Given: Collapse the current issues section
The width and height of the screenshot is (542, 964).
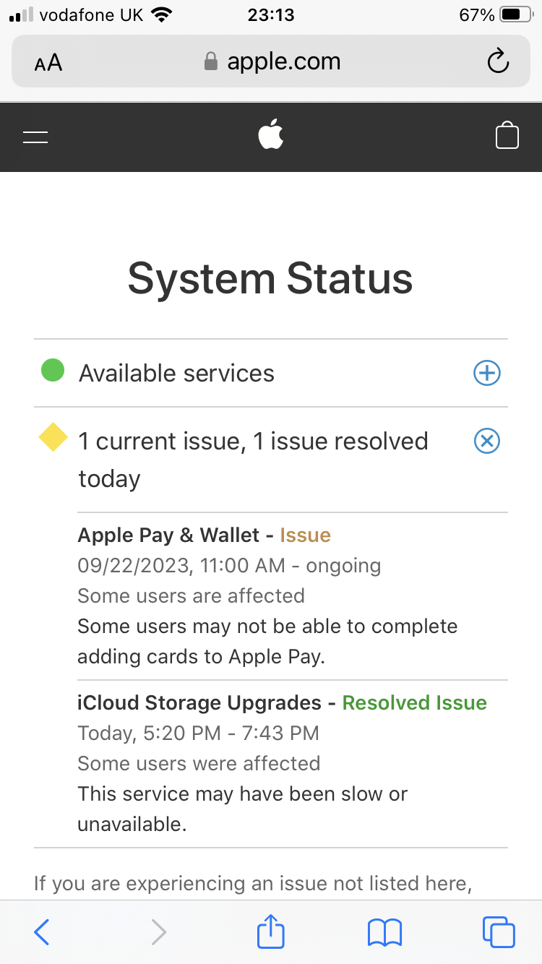Looking at the screenshot, I should pyautogui.click(x=486, y=441).
